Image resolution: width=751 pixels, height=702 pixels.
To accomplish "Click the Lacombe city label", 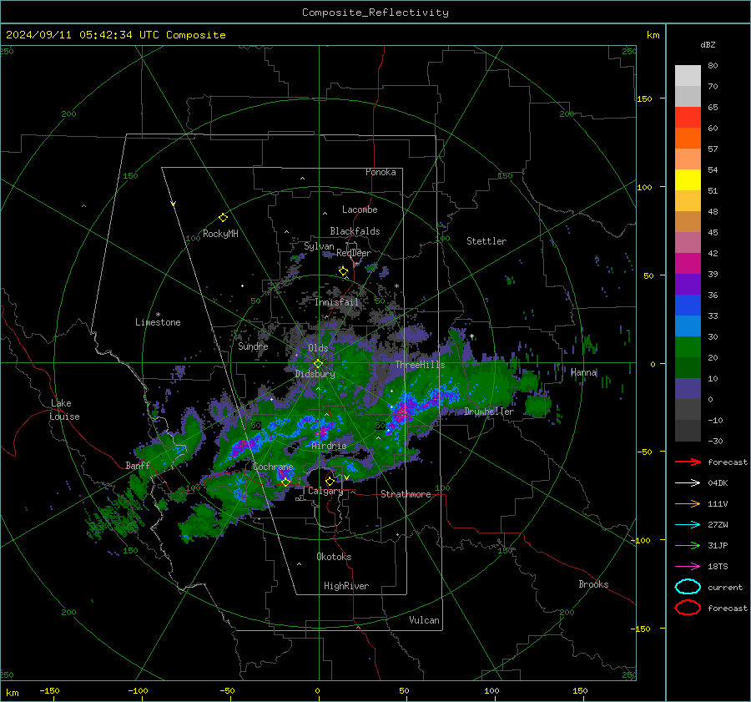I will tap(360, 210).
